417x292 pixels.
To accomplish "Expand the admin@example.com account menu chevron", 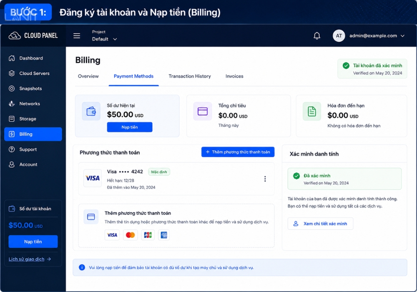I will (x=403, y=35).
